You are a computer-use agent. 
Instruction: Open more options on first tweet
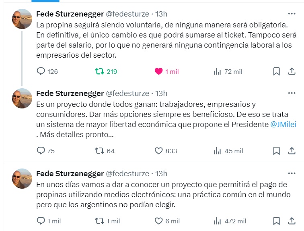pyautogui.click(x=292, y=14)
